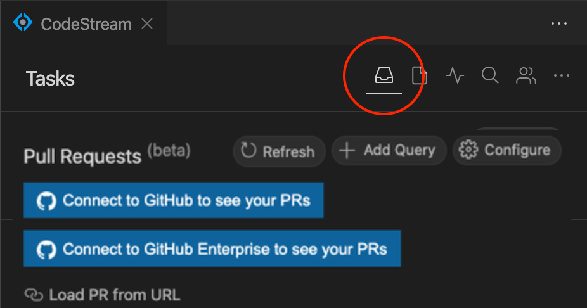Open ellipsis menu in the Tasks header
This screenshot has width=587, height=308.
pyautogui.click(x=562, y=77)
